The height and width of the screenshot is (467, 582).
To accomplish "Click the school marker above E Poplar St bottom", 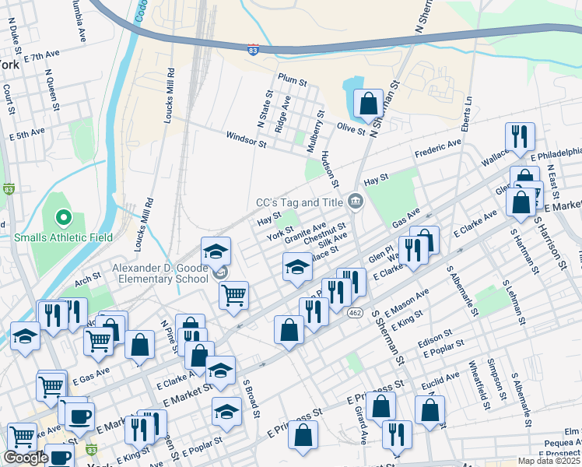I will [x=226, y=413].
